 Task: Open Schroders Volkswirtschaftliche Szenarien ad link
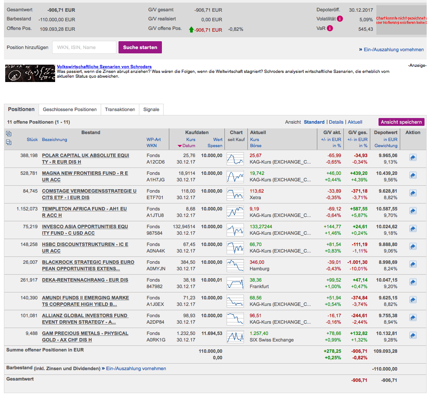[x=104, y=66]
